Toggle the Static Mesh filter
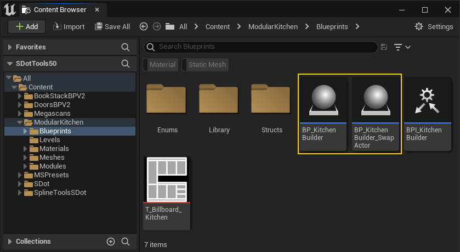Viewport: 460px width, 252px height. pos(205,65)
